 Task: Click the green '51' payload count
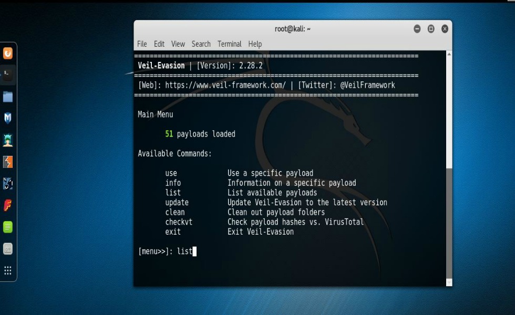click(169, 134)
